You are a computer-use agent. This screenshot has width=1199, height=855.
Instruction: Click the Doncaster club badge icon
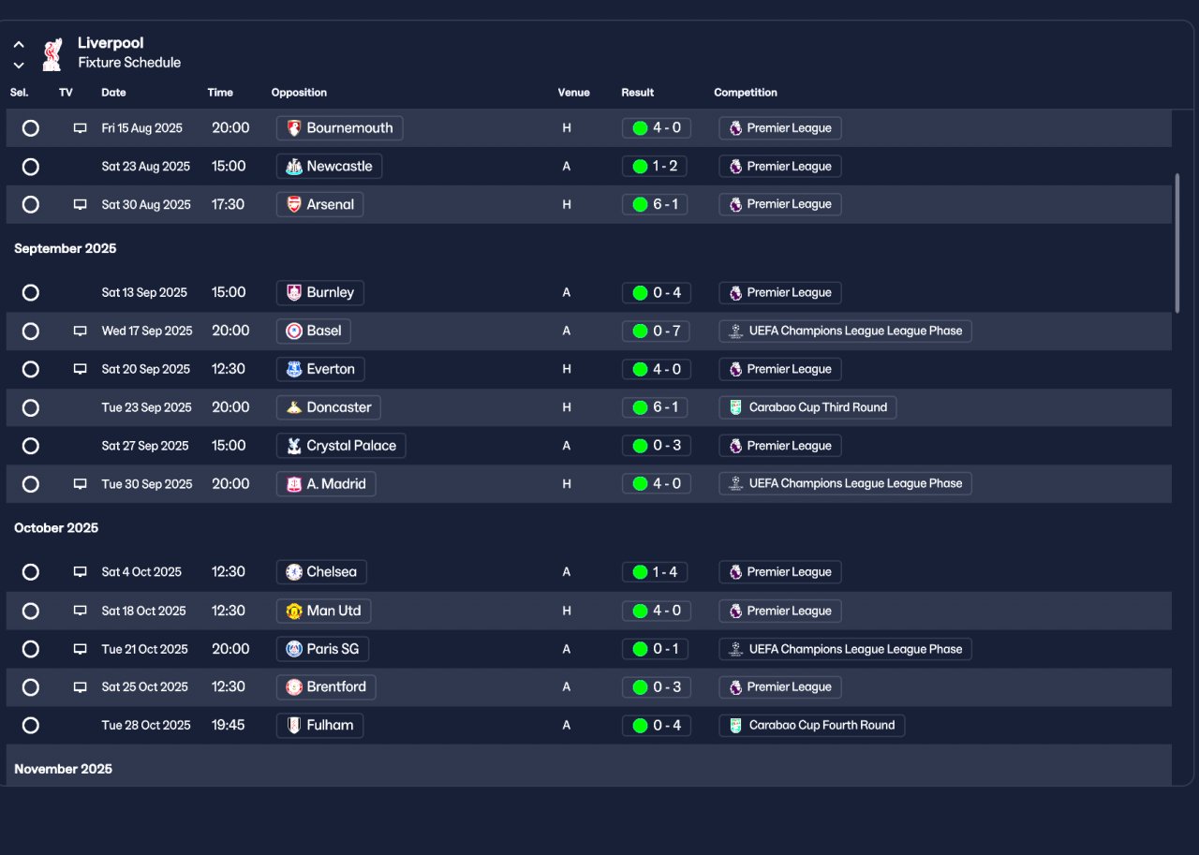coord(294,407)
